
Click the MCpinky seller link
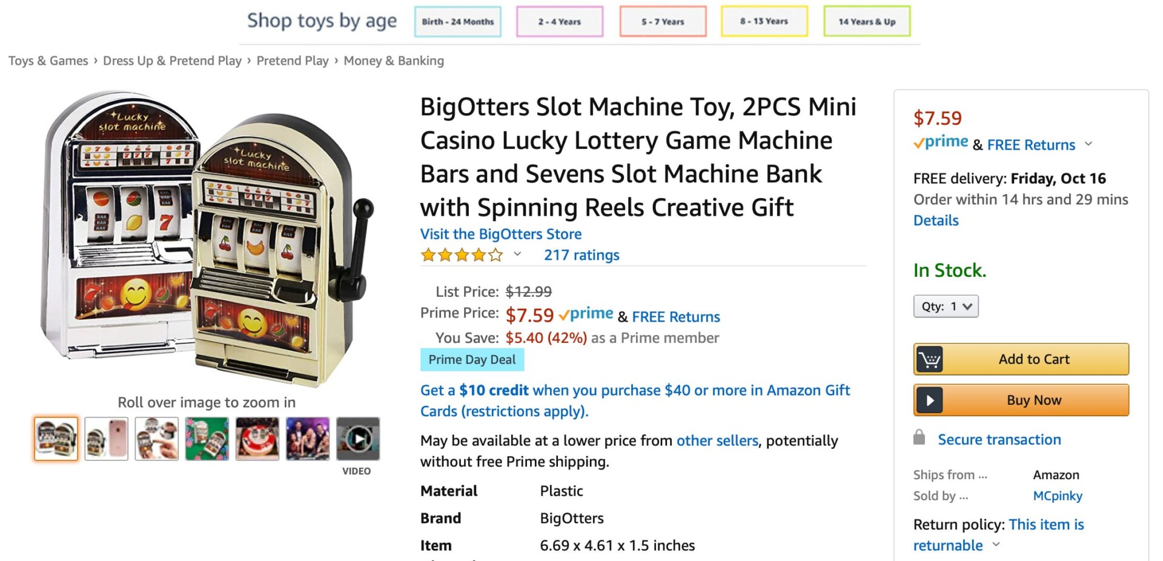1058,496
